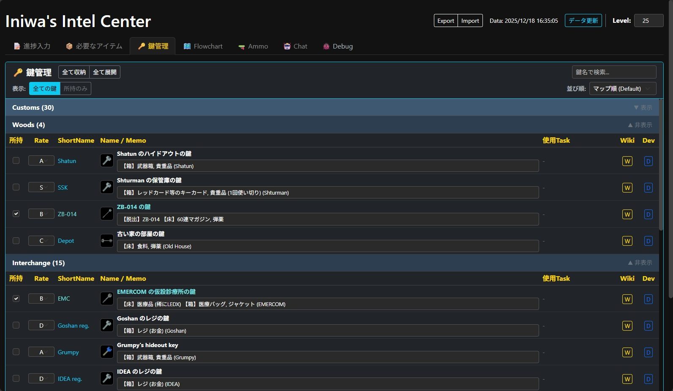
Task: Open Dev link for EMERCOM key
Action: tap(648, 299)
